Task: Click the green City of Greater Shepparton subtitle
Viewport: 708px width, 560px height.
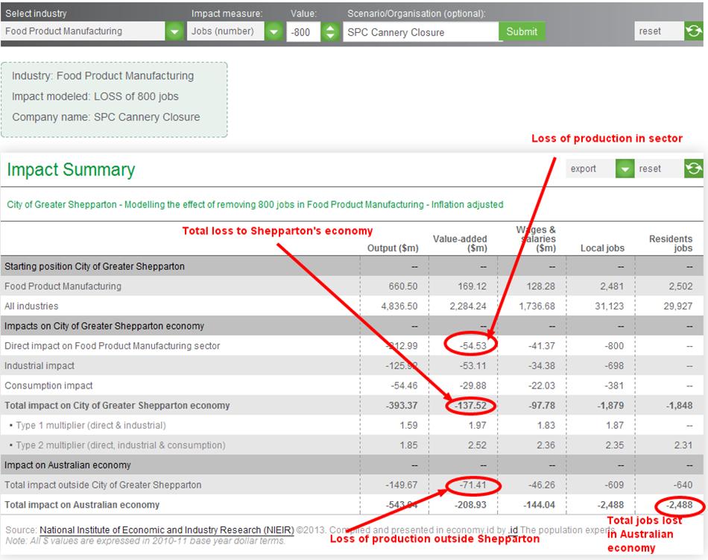Action: click(255, 204)
